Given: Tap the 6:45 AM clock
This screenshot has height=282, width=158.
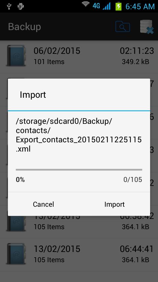Looking at the screenshot, I should coord(140,7).
